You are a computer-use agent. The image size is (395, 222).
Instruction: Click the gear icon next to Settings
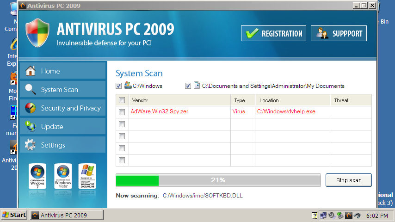pyautogui.click(x=31, y=145)
